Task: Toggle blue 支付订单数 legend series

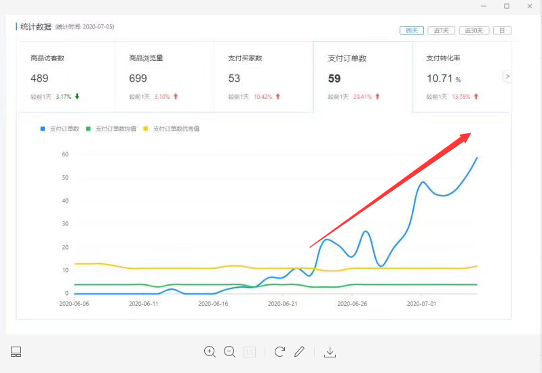Action: pos(60,129)
